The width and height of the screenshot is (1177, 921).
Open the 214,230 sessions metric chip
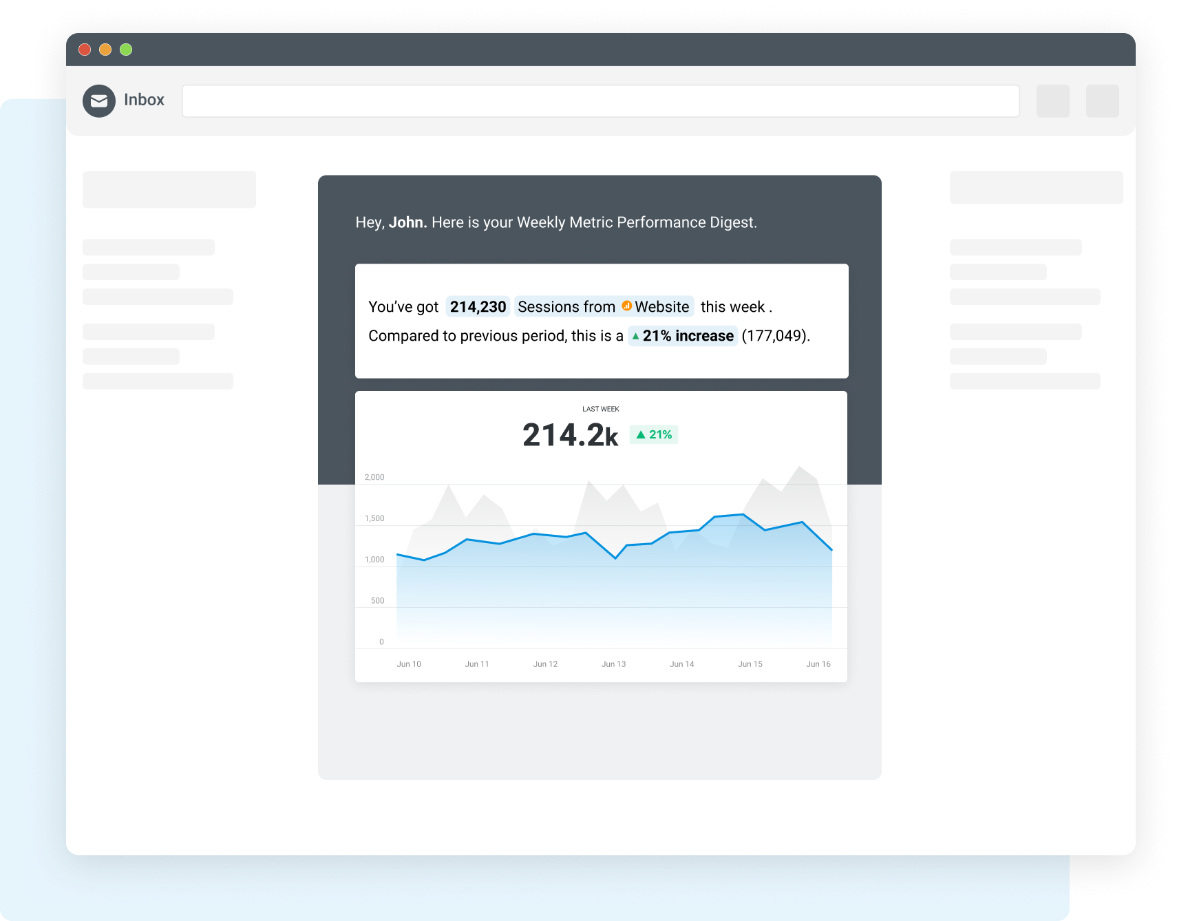[477, 306]
